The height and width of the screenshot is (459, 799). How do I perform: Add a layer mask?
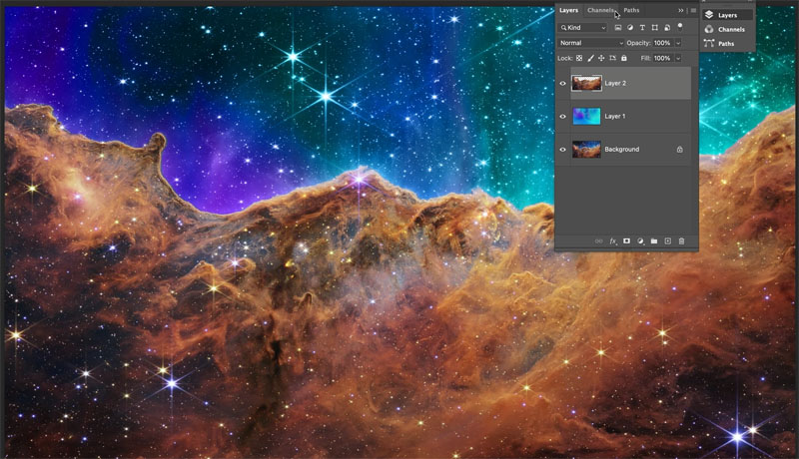click(626, 241)
